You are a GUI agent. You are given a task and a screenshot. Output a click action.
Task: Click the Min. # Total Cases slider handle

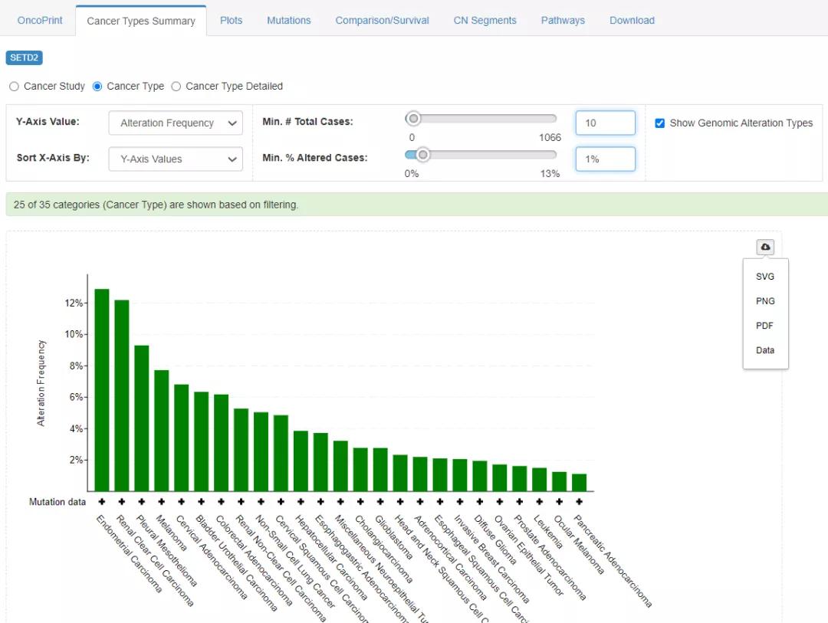pyautogui.click(x=414, y=119)
